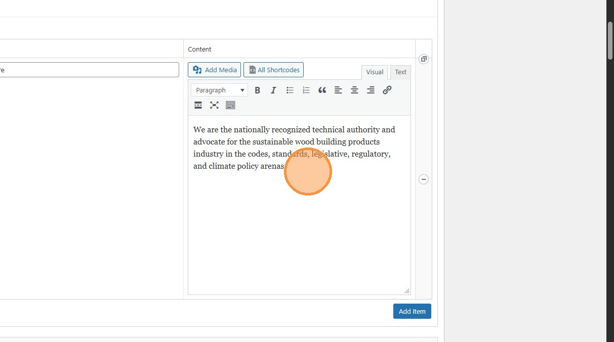Click the page's vertical scrollbar thumb

[x=610, y=40]
